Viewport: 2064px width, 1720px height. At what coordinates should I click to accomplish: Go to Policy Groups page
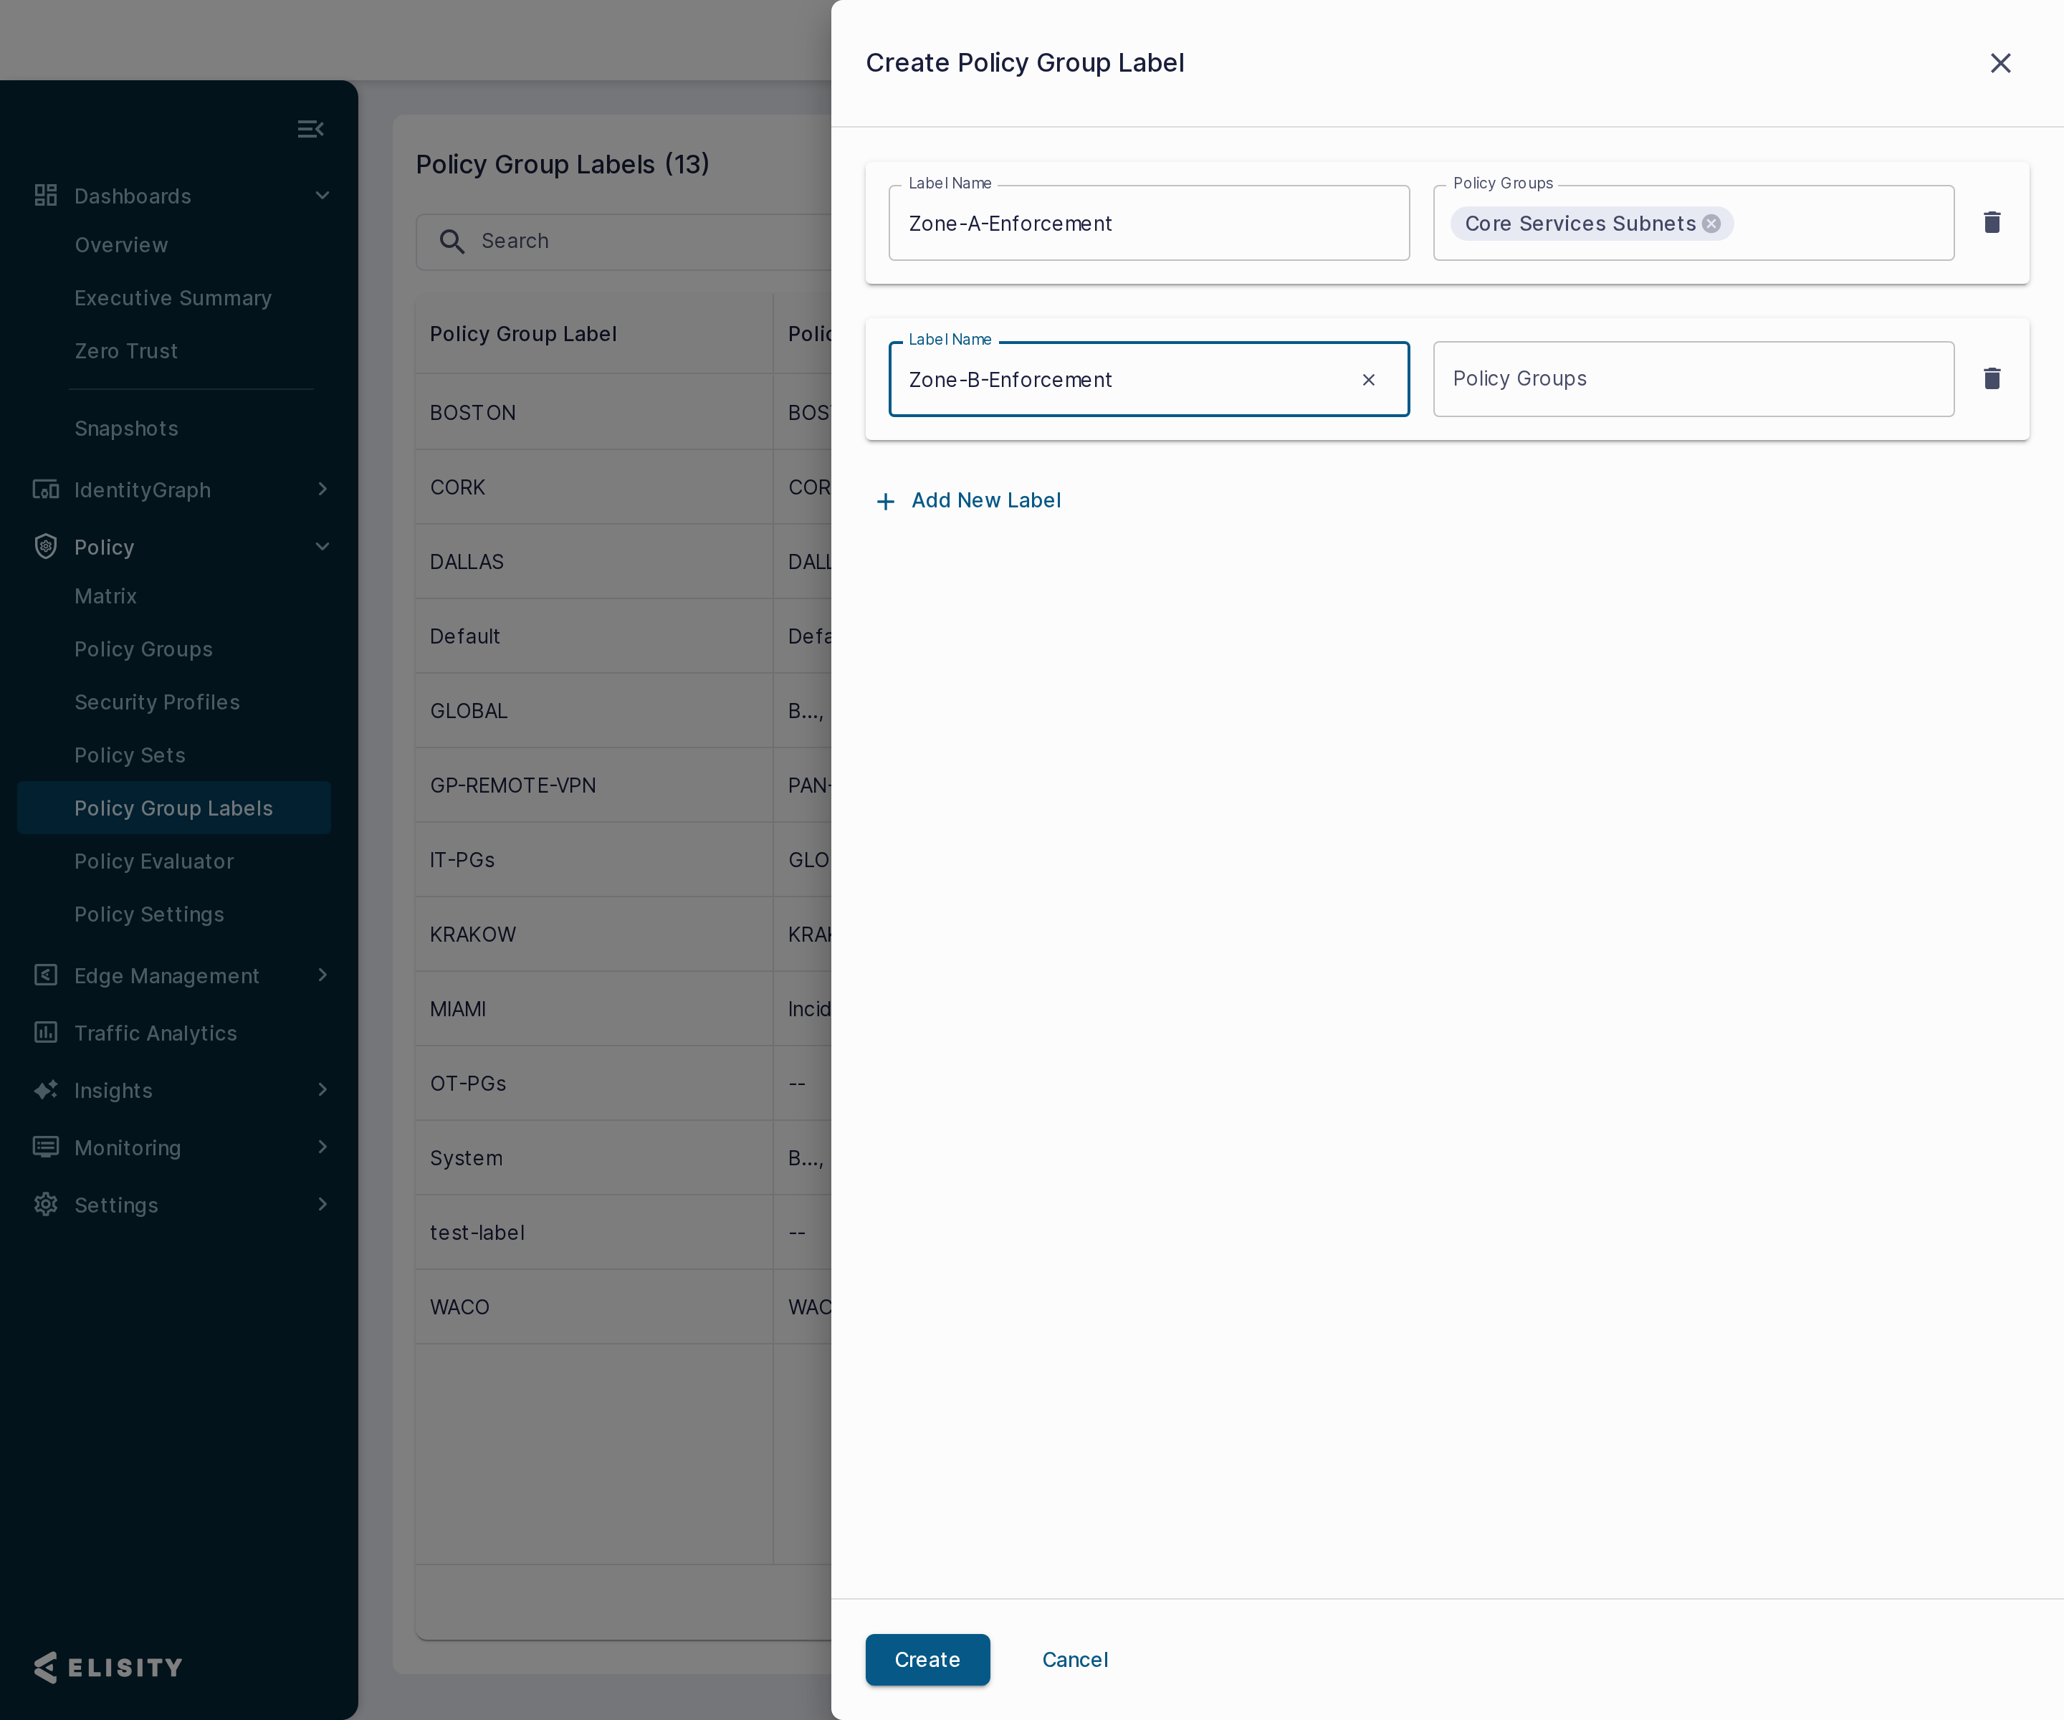tap(143, 650)
